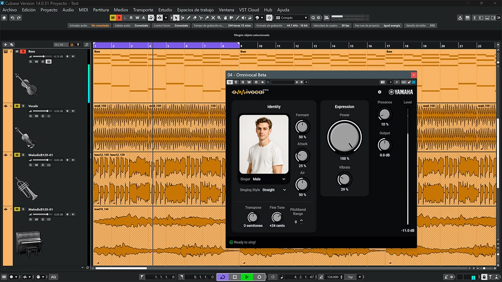Click the plugin snapshot camera icon
The width and height of the screenshot is (502, 282).
coord(382,82)
